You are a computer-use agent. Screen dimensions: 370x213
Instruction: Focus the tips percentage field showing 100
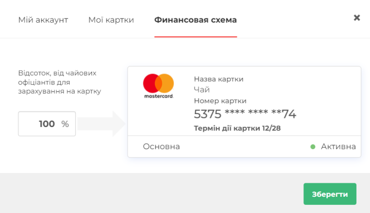click(47, 124)
